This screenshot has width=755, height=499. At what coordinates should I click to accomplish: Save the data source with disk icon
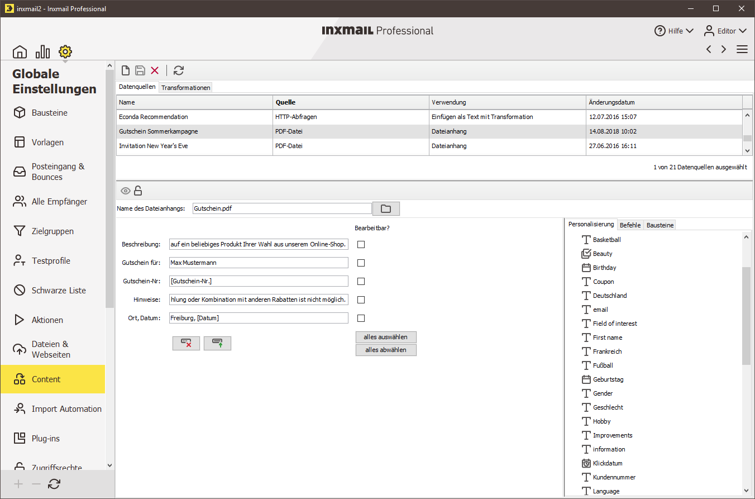140,70
